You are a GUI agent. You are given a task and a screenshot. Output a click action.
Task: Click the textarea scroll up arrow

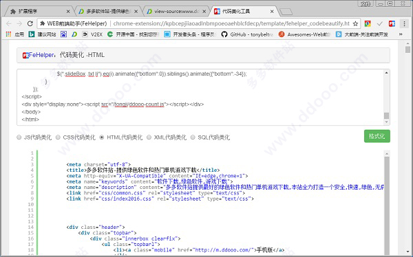point(386,73)
